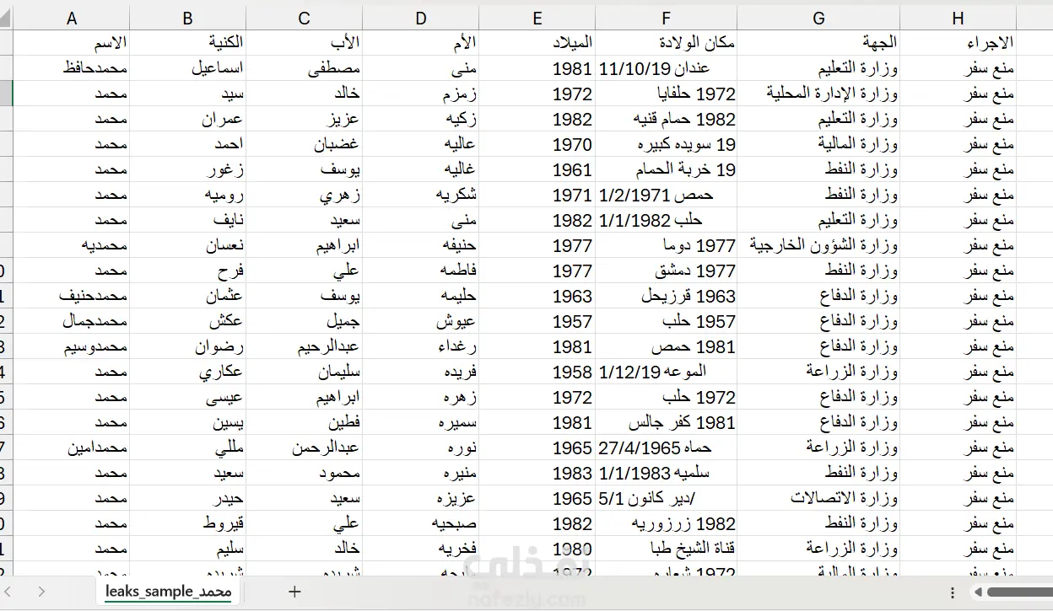Click the header cell الجهة
Screen dimensions: 1053x611
click(818, 43)
